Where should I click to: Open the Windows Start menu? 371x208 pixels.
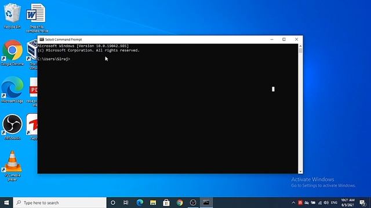(x=6, y=203)
